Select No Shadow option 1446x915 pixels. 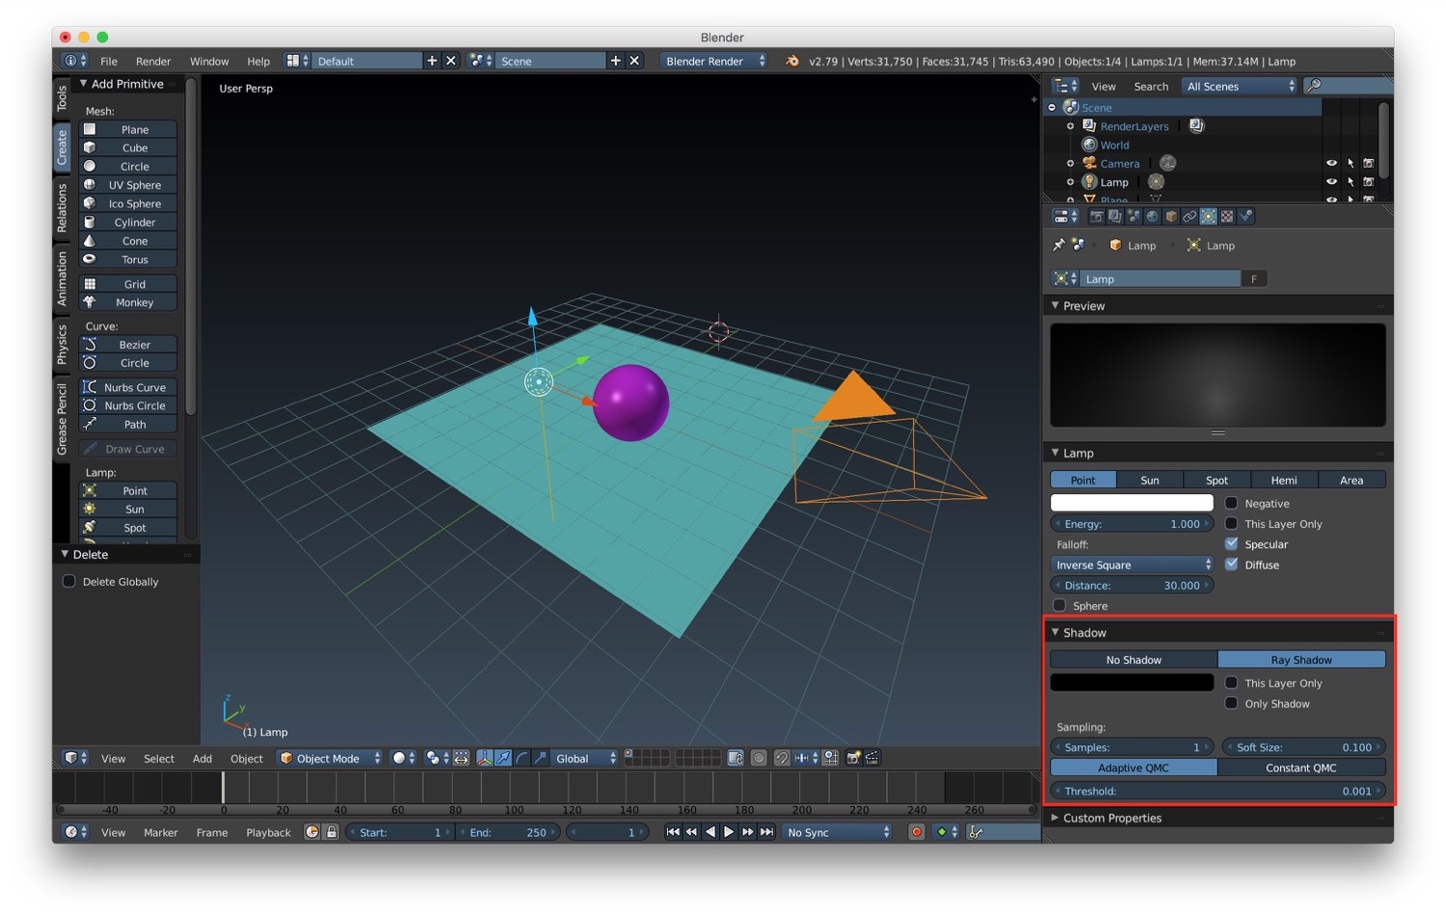pyautogui.click(x=1134, y=660)
